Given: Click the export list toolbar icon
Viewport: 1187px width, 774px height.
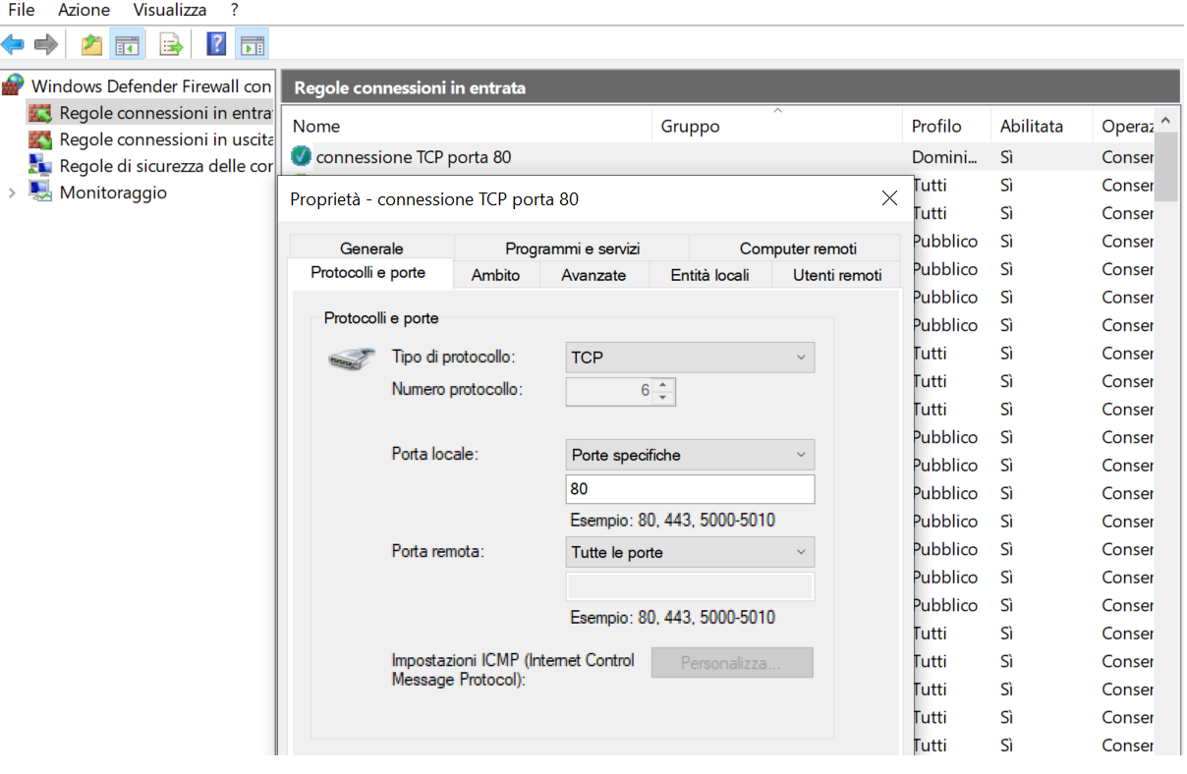Looking at the screenshot, I should (x=172, y=44).
